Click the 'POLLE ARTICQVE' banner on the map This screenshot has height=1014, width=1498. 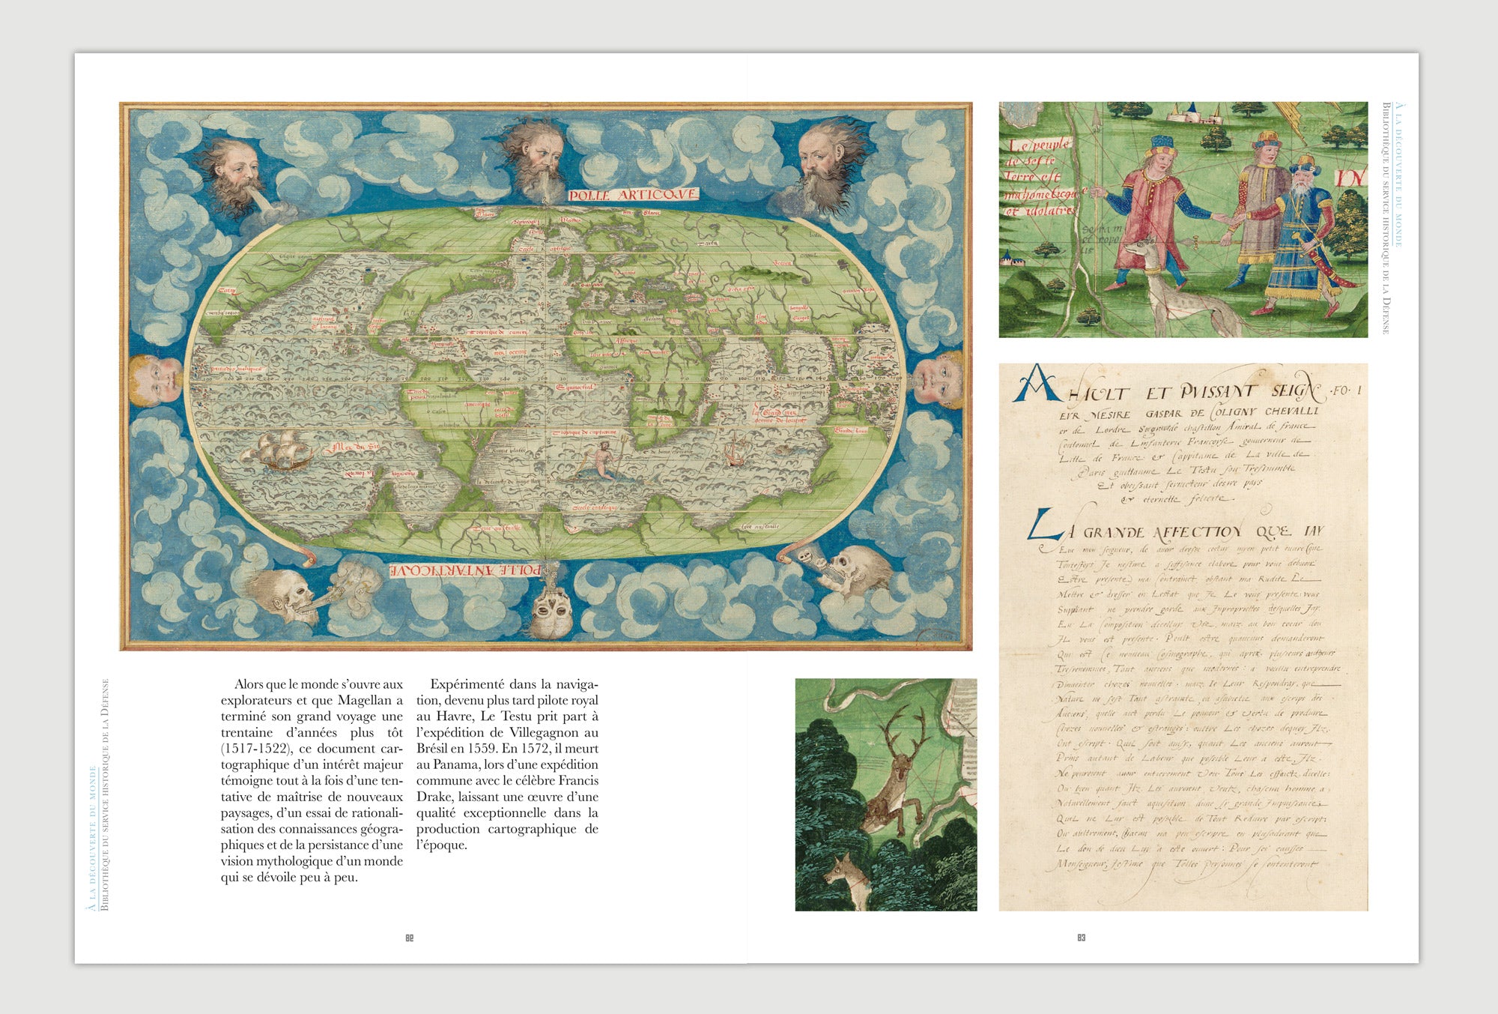[632, 195]
